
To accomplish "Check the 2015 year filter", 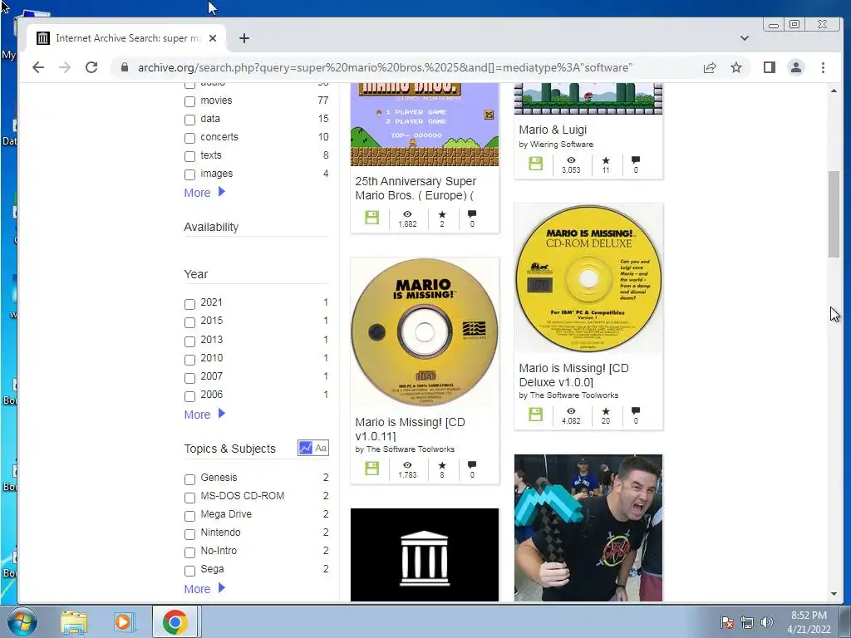I will click(x=189, y=322).
